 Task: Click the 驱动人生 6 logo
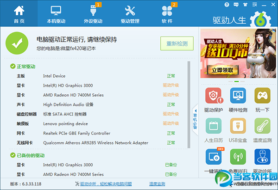click(x=242, y=19)
